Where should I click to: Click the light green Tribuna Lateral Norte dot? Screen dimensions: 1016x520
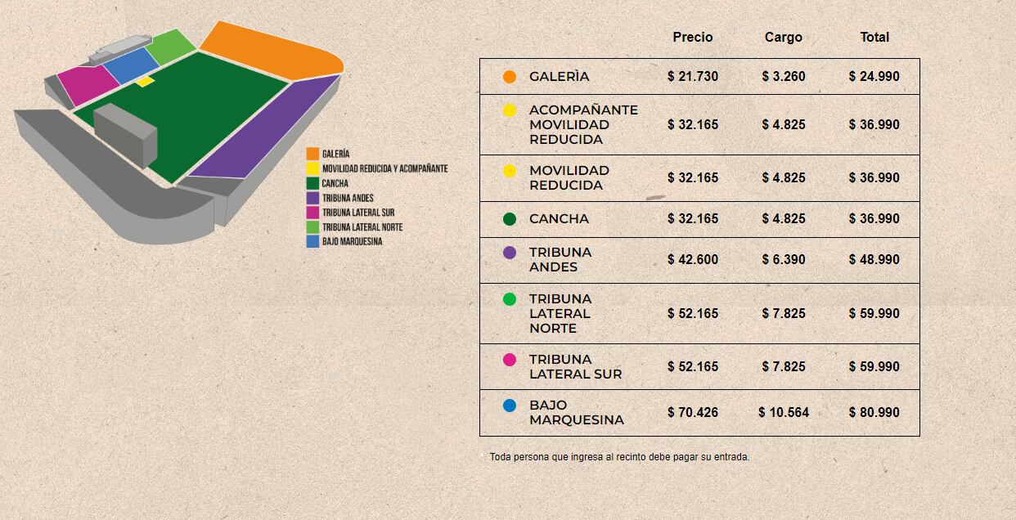point(510,299)
